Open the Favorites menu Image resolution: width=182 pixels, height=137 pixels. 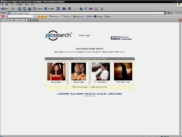click(19, 4)
